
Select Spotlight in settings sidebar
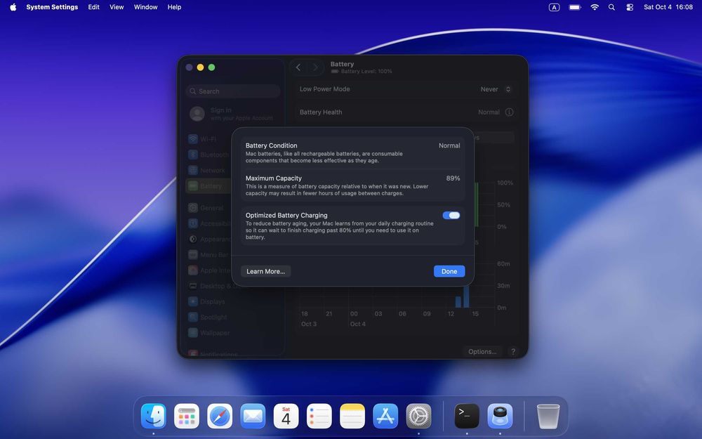(208, 317)
